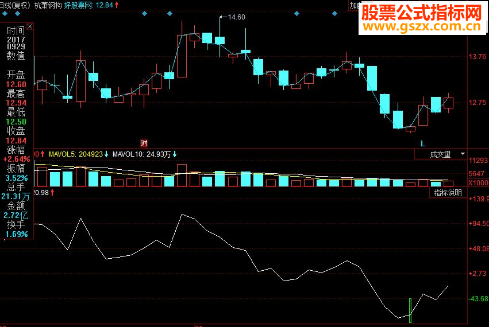Click the blue L marker

click(x=423, y=143)
